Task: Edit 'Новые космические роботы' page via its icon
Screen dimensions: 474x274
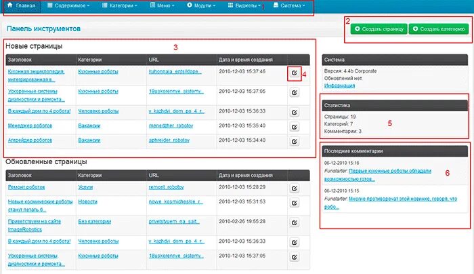Action: [x=294, y=203]
